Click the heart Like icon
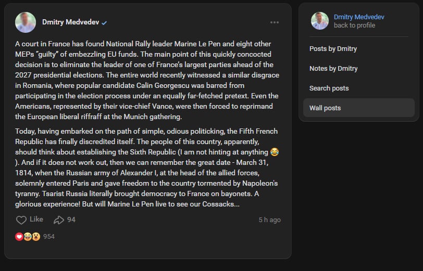423x271 pixels. 21,220
